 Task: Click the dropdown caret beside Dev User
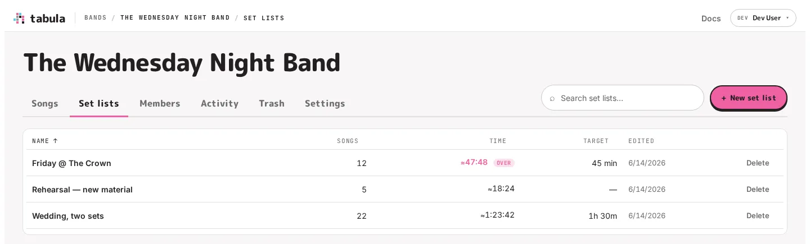[x=787, y=18]
